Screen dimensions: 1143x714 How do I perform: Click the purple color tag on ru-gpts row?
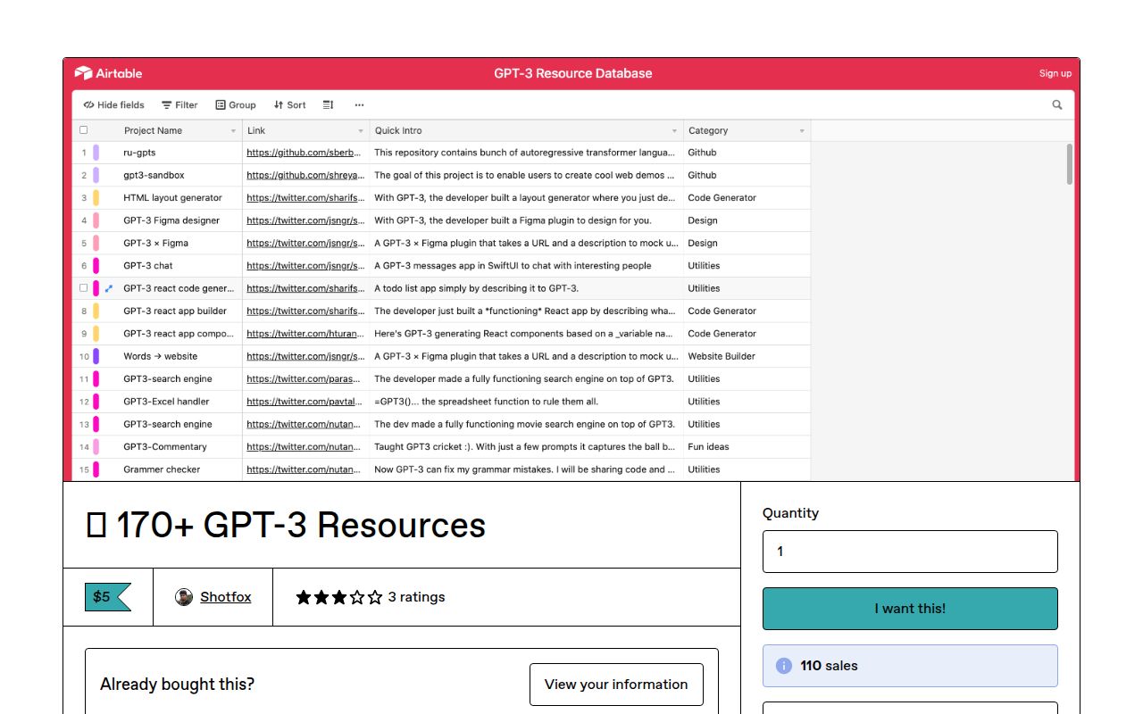click(96, 153)
